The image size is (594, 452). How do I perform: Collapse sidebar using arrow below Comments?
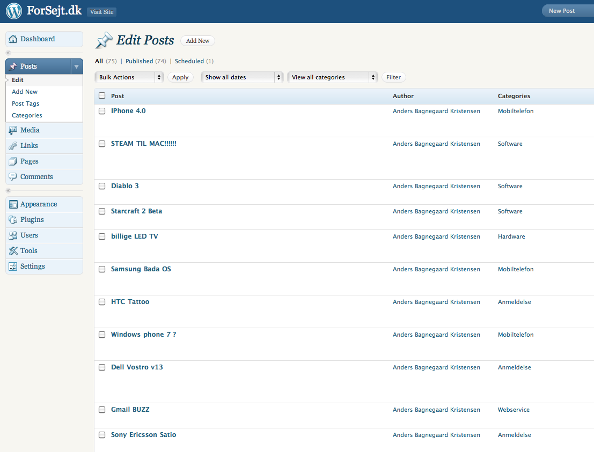[x=8, y=191]
